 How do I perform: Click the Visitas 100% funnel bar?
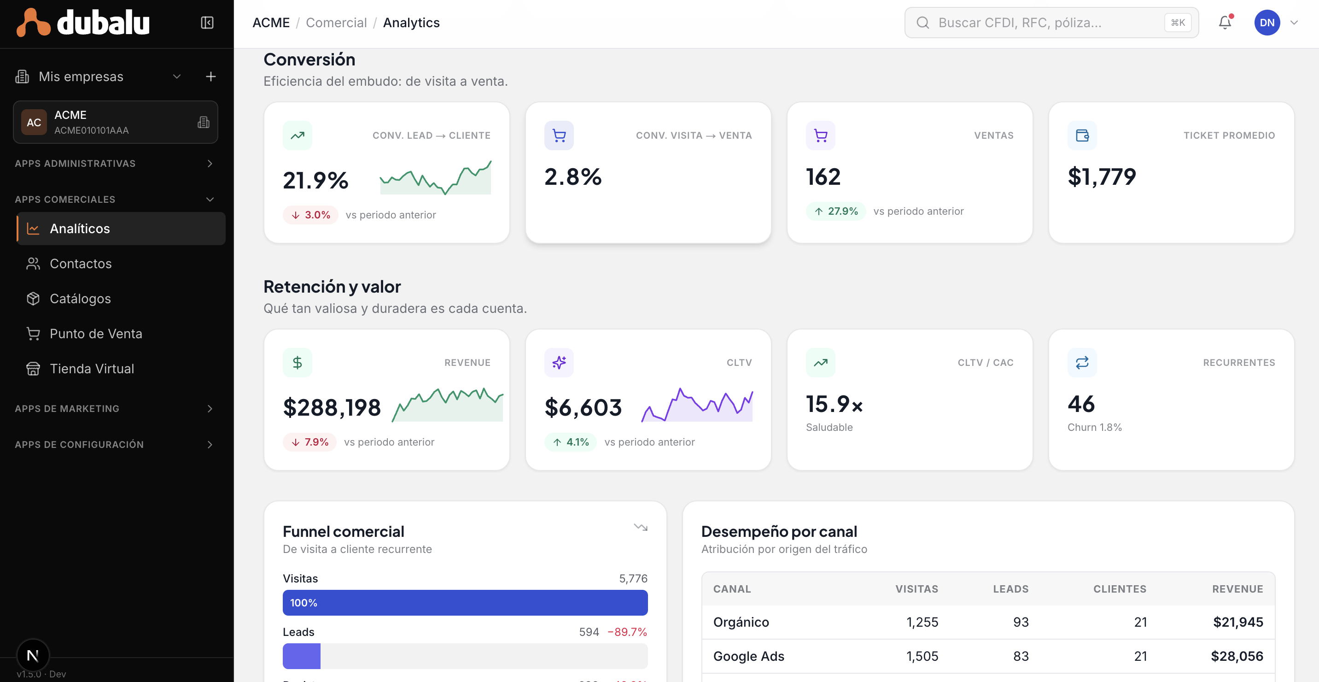[465, 603]
